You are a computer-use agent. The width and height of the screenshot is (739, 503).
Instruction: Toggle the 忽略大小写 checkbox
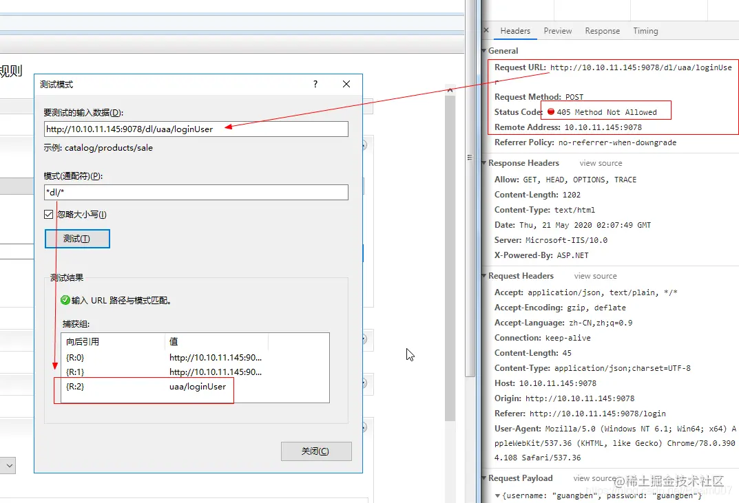click(48, 214)
